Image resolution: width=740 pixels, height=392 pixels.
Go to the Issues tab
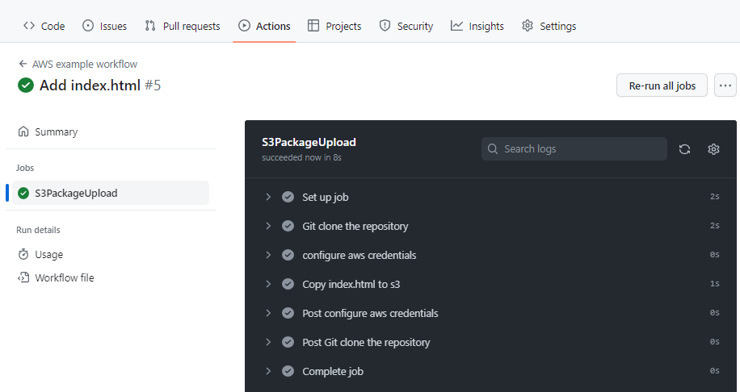pos(104,26)
